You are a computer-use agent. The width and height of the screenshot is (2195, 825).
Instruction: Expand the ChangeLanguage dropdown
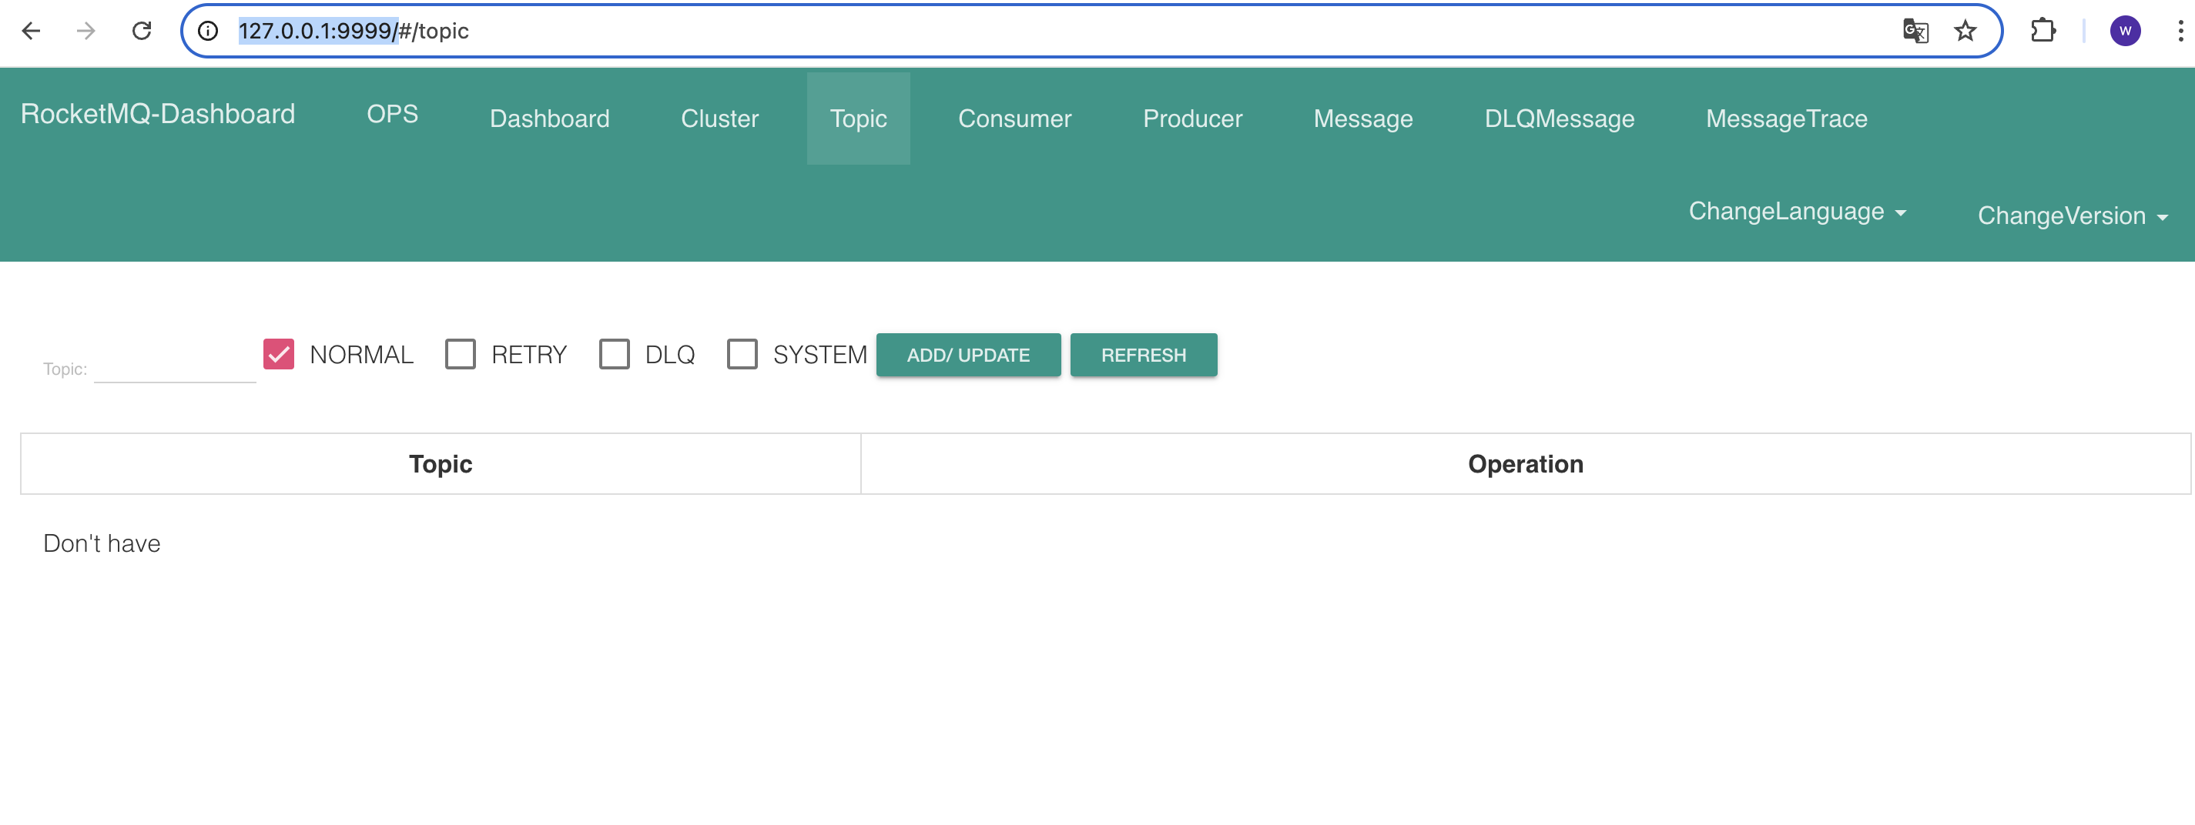[x=1797, y=211]
